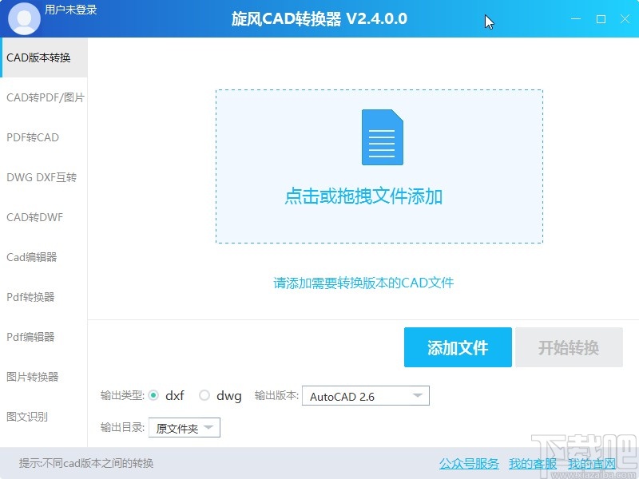Viewport: 639px width, 479px height.
Task: Click the user avatar showing 用户未登录
Action: point(23,18)
